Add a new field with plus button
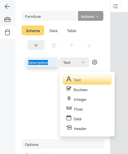The height and width of the screenshot is (154, 128). tap(36, 45)
